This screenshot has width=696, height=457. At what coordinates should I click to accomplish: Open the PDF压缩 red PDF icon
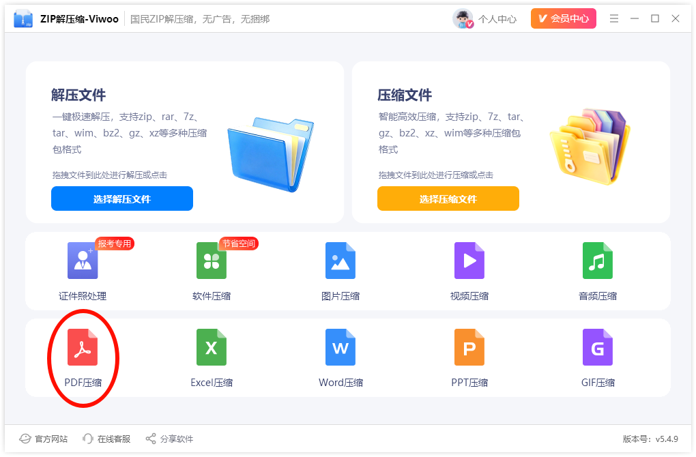[83, 347]
